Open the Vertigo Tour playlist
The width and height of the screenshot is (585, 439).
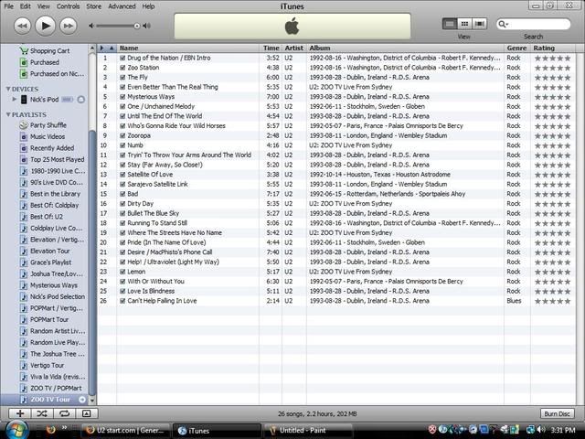[x=42, y=365]
